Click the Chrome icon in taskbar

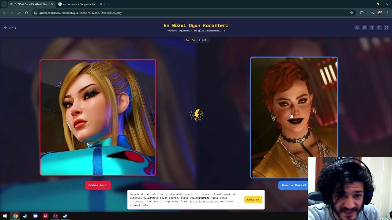[15, 216]
